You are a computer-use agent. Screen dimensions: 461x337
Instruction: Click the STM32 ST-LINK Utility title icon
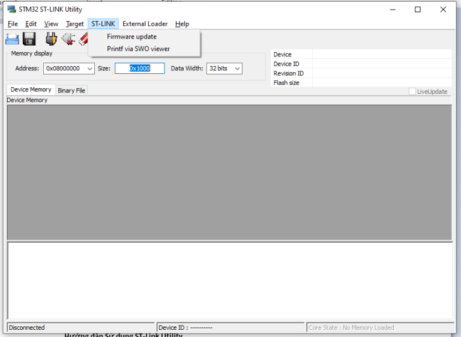[x=11, y=10]
